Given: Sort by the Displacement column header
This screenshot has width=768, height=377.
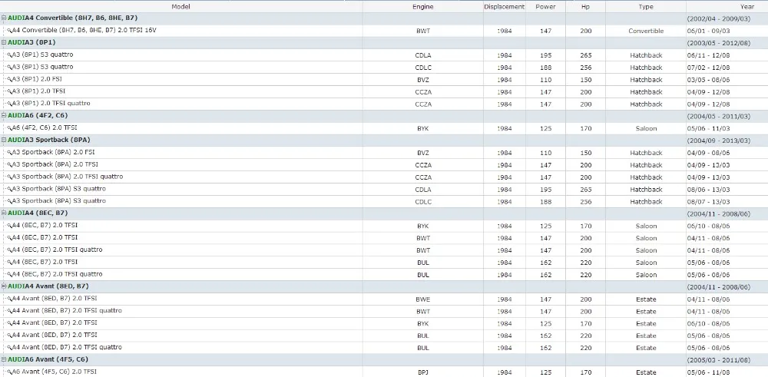Looking at the screenshot, I should (x=504, y=7).
